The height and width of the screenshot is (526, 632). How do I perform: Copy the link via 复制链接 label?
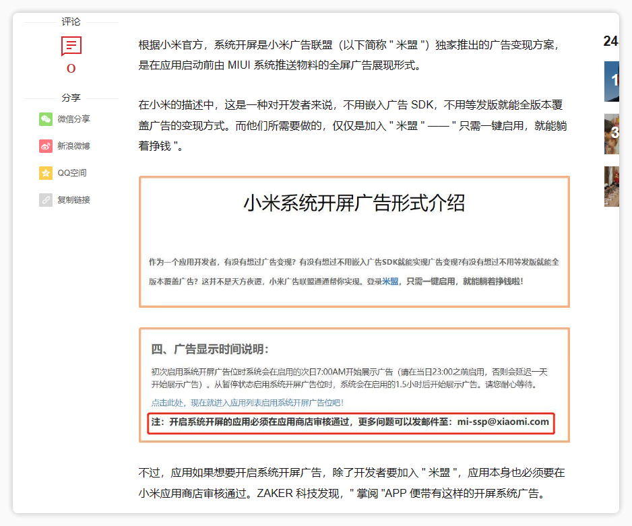point(73,200)
